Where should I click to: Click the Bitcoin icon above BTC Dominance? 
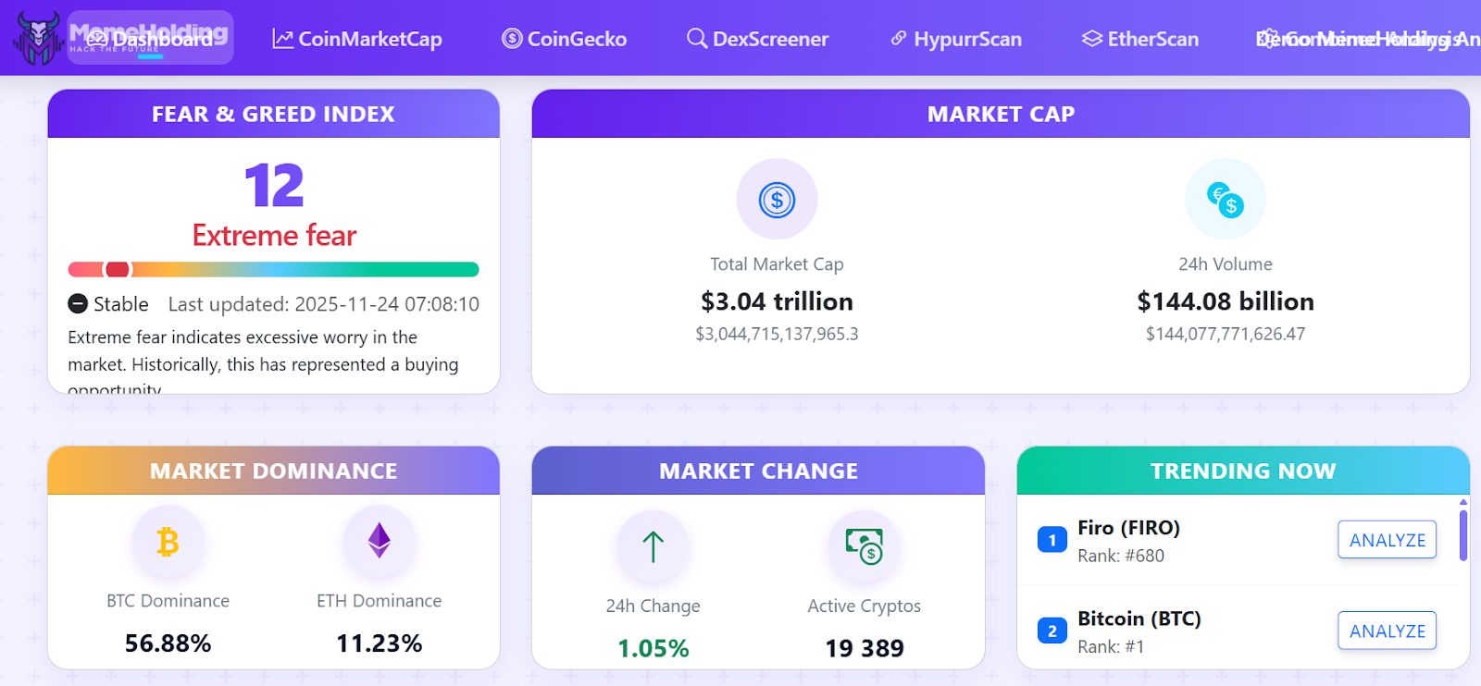coord(168,542)
